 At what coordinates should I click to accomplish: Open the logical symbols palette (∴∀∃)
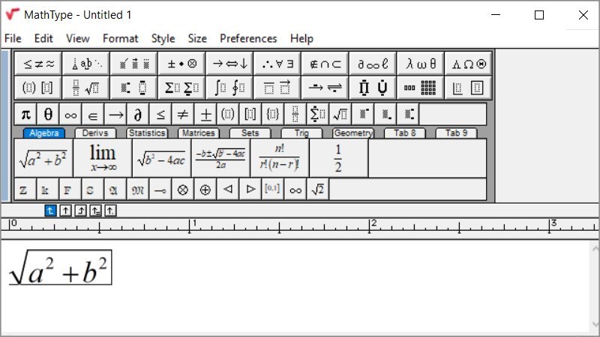point(277,64)
